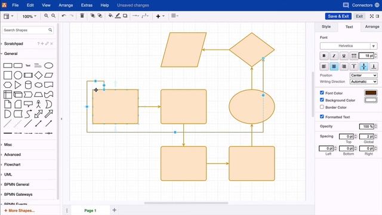Click the redo arrow icon
This screenshot has width=382, height=215.
coord(72,16)
